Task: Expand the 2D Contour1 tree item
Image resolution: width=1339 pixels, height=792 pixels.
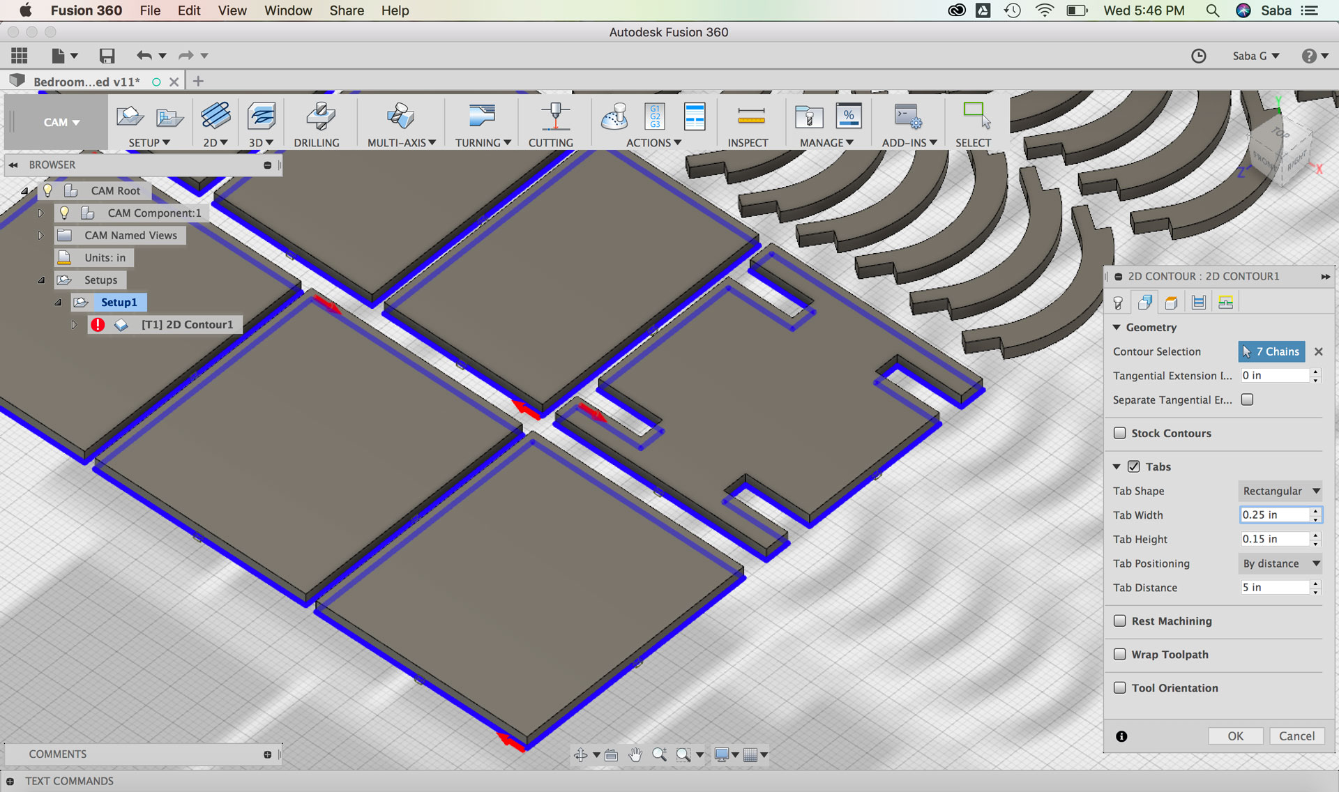Action: [74, 324]
